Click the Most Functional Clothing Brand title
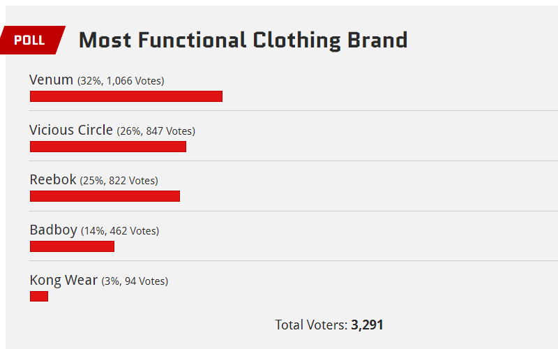Viewport: 558px width, 349px height. pos(243,40)
